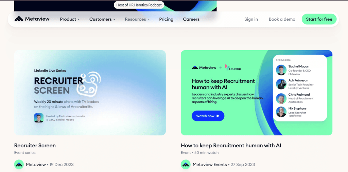Expand the Customers dropdown menu
Viewport: 348px width, 172px height.
tap(102, 19)
